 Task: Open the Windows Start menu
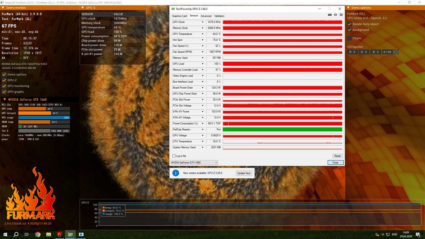[5, 234]
